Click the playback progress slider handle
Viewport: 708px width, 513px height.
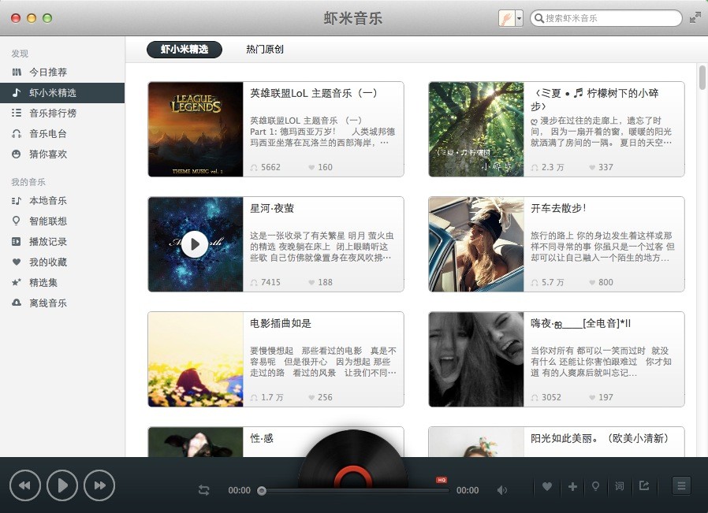(262, 490)
